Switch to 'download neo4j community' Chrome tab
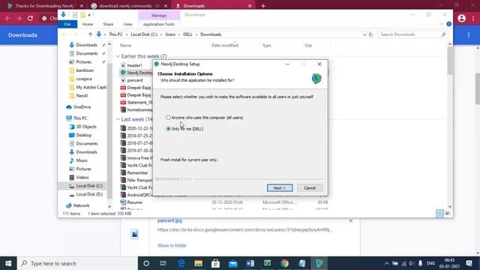Viewport: 480px width, 270px height. (x=129, y=6)
